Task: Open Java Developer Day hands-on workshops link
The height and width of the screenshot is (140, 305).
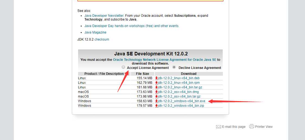Action: [131, 26]
